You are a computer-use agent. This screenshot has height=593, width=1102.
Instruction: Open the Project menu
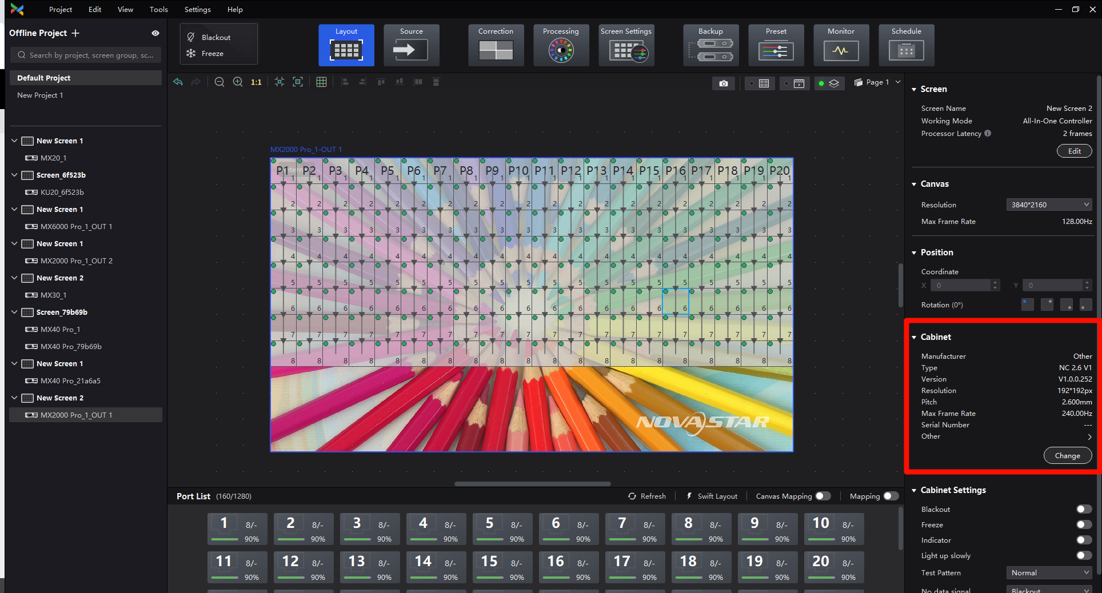[x=61, y=9]
